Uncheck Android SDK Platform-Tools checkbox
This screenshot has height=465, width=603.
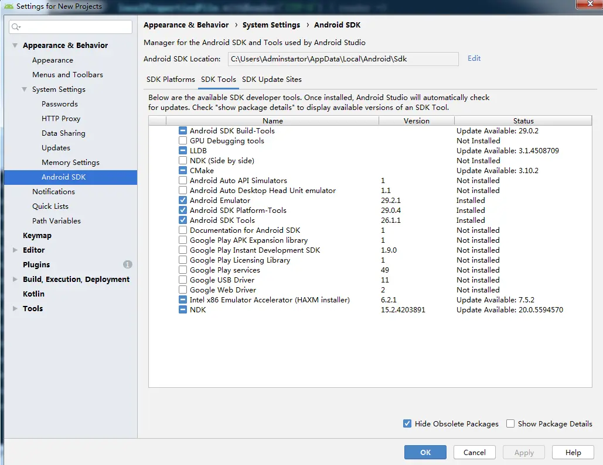coord(183,211)
